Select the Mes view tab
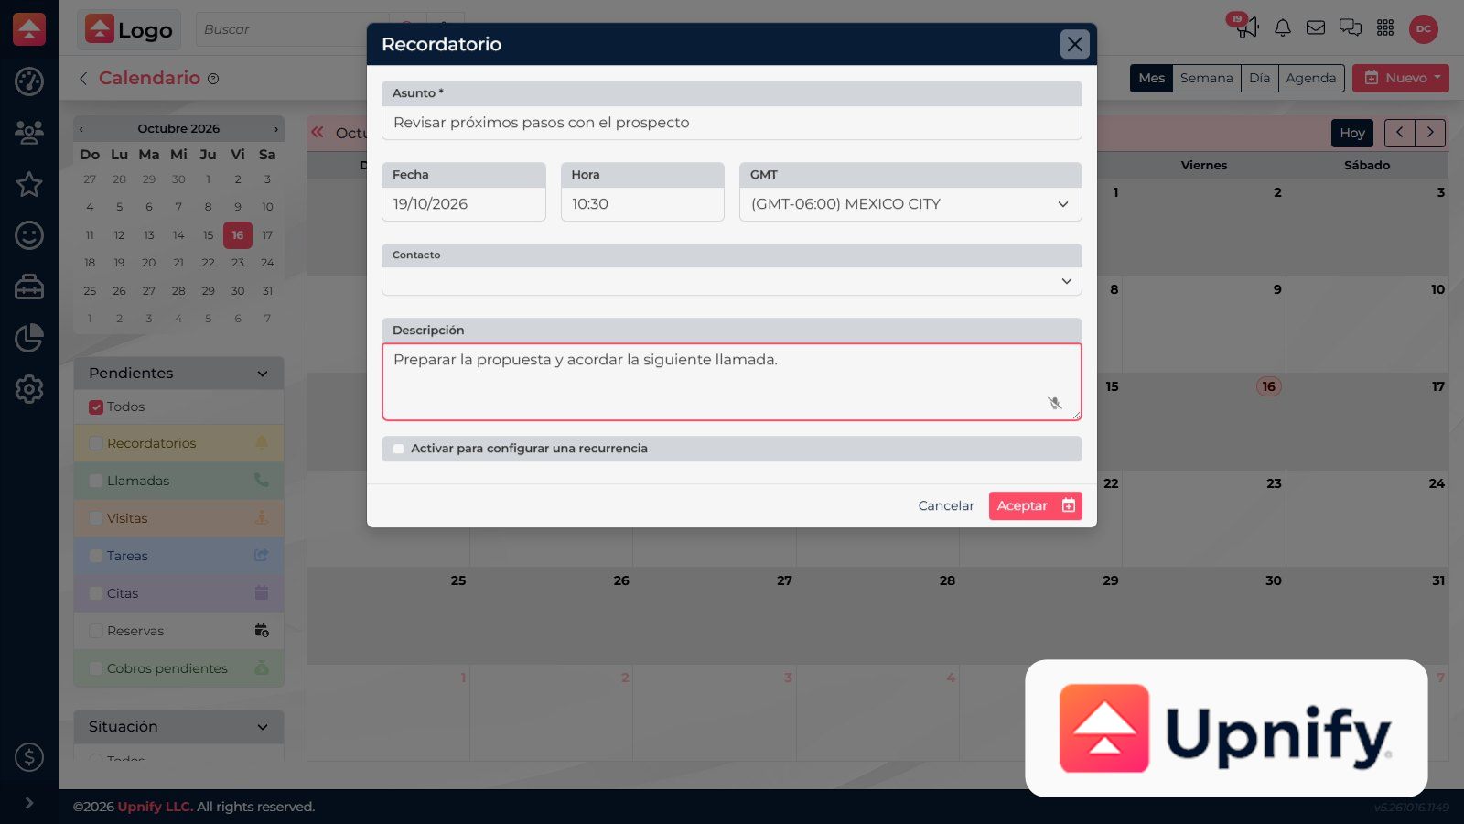1464x824 pixels. [1151, 78]
